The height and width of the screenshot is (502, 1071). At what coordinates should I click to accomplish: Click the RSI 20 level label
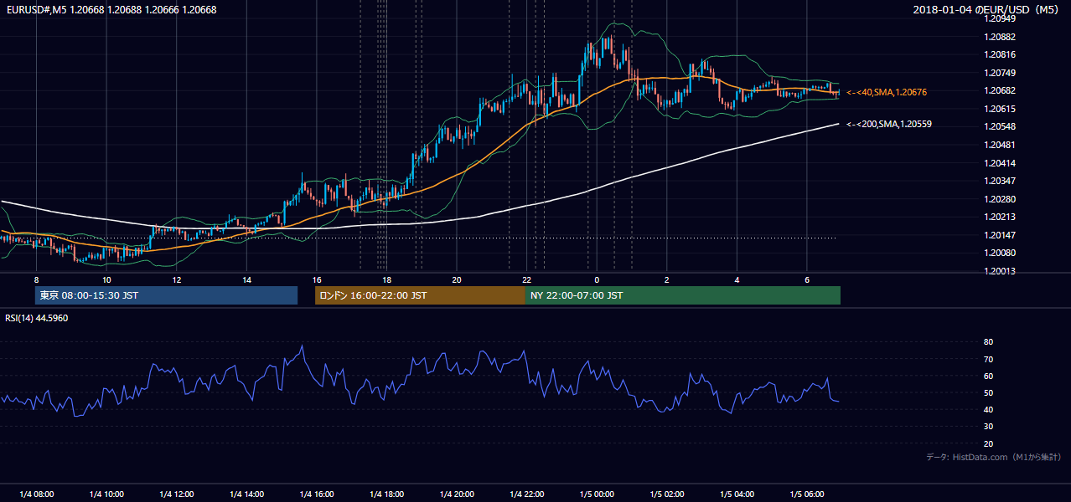click(988, 443)
